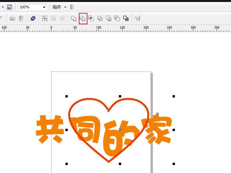This screenshot has height=173, width=231.
Task: Click the 100% zoom level field
Action: tap(33, 7)
